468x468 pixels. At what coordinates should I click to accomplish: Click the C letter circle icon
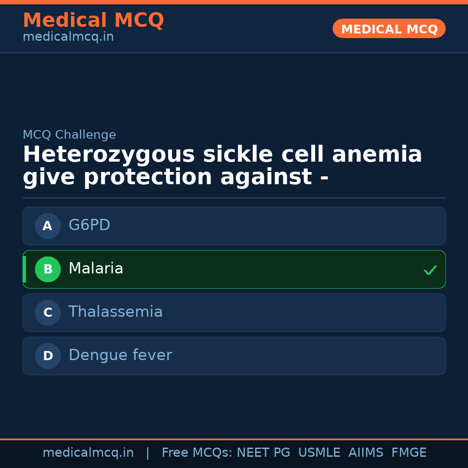click(48, 312)
